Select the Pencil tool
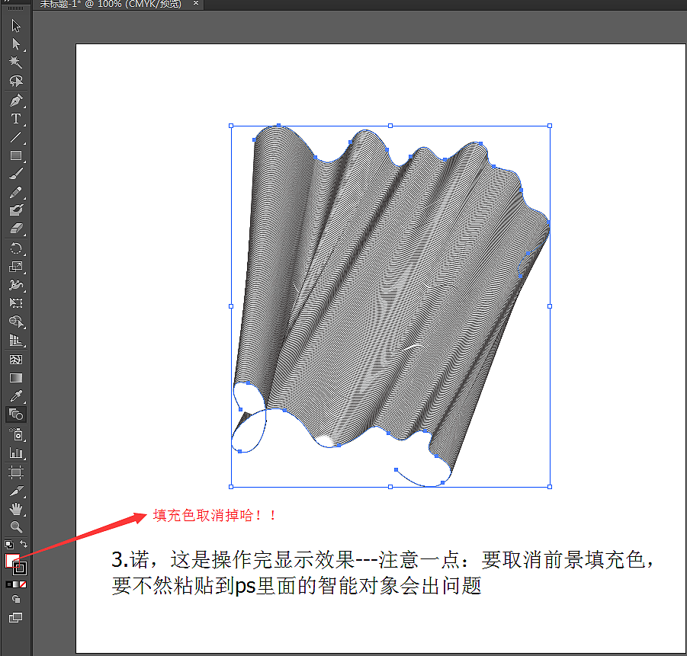687x656 pixels. coord(16,192)
